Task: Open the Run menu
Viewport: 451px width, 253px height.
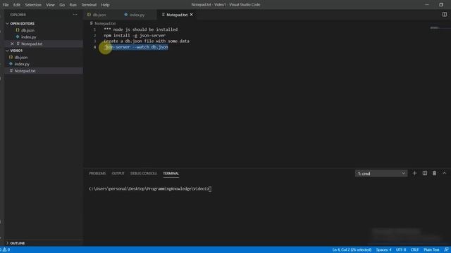Action: click(73, 5)
